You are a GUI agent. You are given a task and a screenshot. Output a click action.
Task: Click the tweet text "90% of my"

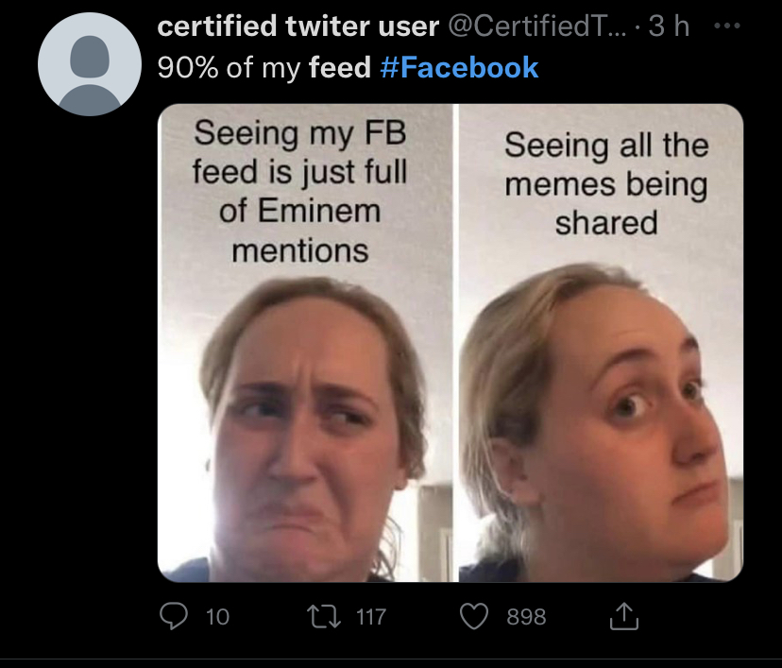pos(229,68)
